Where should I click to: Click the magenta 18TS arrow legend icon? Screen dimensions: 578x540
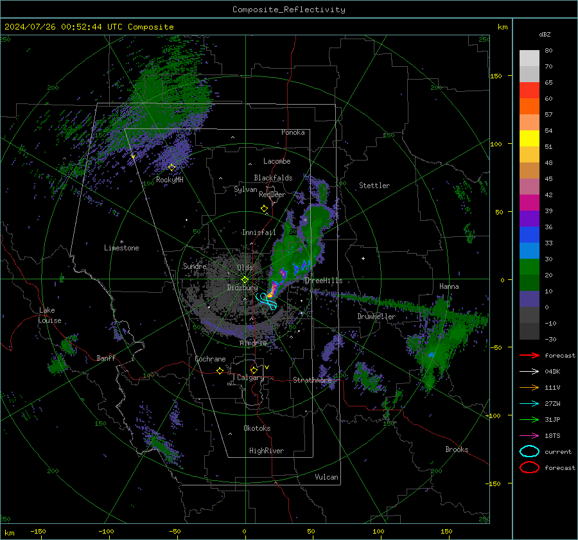click(529, 436)
